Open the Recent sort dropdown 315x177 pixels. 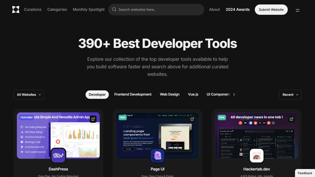pyautogui.click(x=290, y=94)
